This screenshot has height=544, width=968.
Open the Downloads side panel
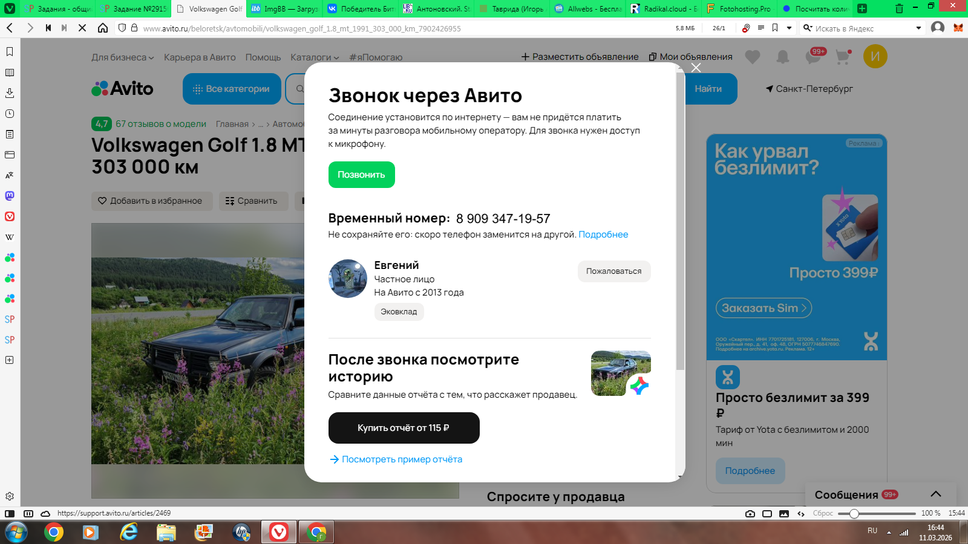pos(10,93)
